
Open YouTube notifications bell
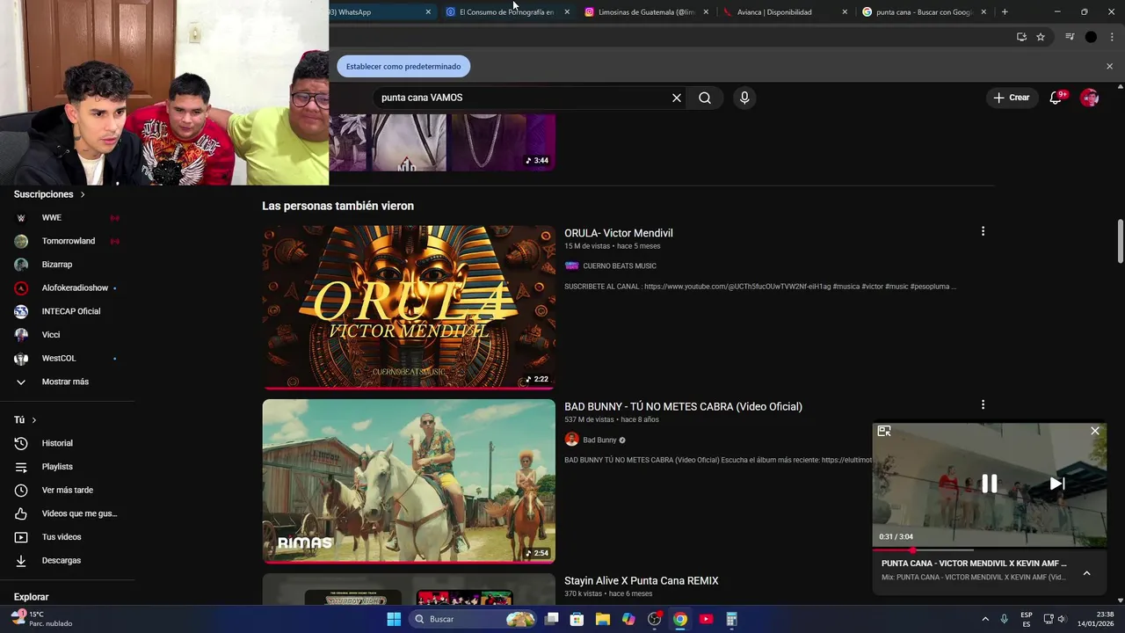1056,98
